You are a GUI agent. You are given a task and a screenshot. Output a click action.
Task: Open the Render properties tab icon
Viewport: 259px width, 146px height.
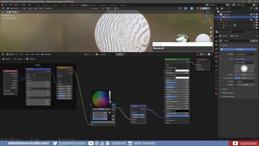click(x=216, y=41)
